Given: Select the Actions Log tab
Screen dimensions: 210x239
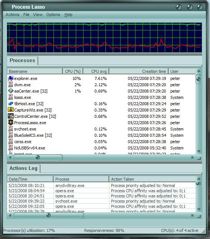Looking at the screenshot, I should click(23, 168).
